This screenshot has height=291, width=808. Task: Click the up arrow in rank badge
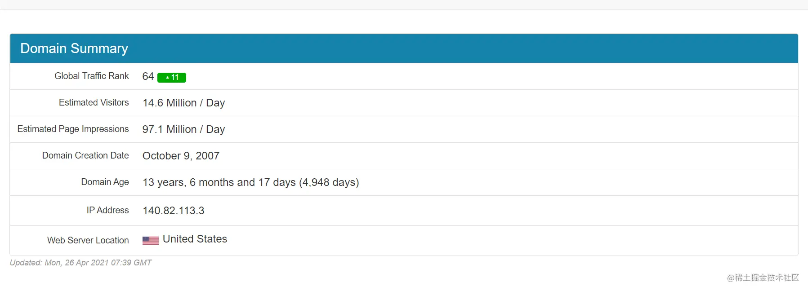pyautogui.click(x=167, y=77)
